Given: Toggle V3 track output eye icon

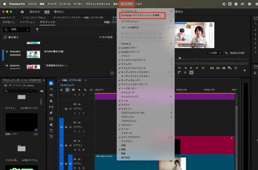Looking at the screenshot, I should coord(79,122).
